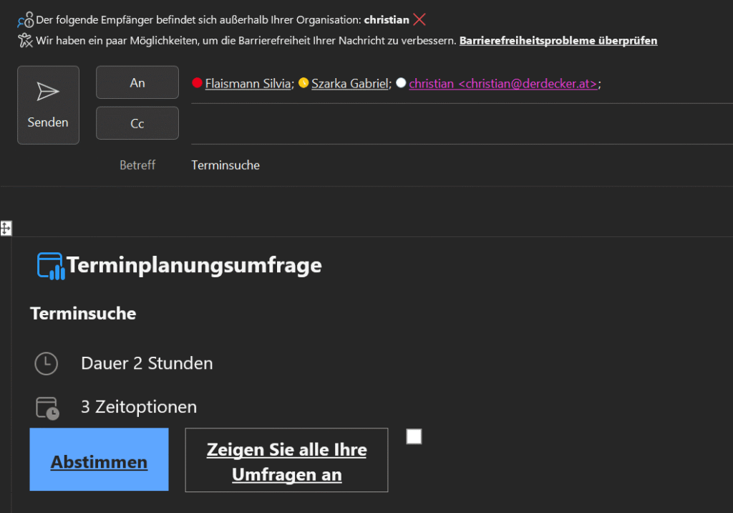Select the christian@derdecker.at recipient
The width and height of the screenshot is (733, 513).
pos(503,84)
